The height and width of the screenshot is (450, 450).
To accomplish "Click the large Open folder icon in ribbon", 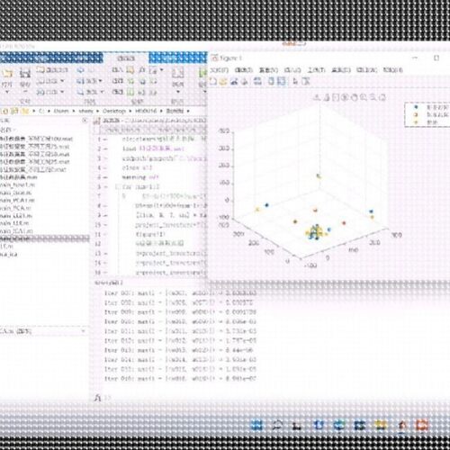I will [x=7, y=74].
